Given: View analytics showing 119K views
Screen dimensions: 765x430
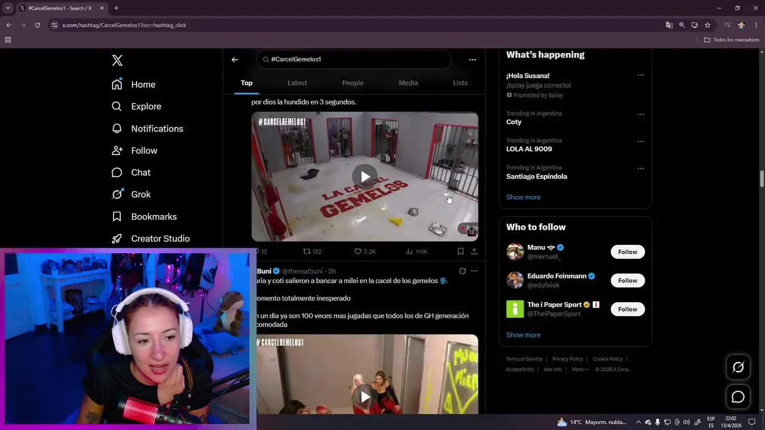Looking at the screenshot, I should pos(417,251).
